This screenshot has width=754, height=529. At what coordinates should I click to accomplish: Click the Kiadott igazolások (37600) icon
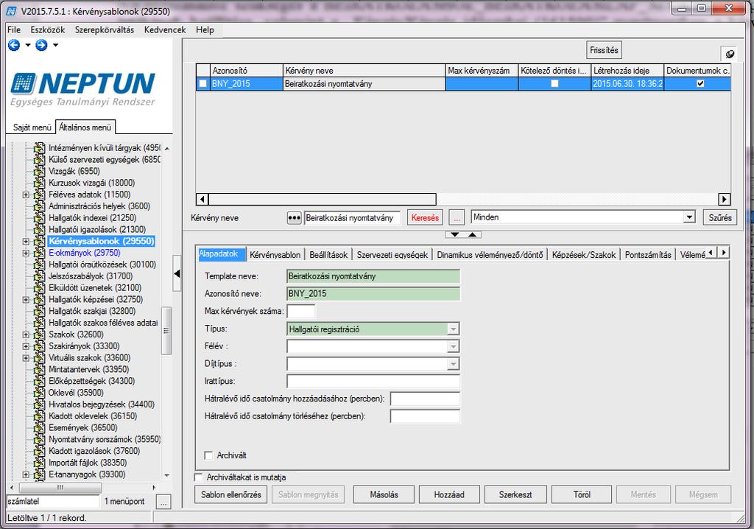(x=40, y=452)
